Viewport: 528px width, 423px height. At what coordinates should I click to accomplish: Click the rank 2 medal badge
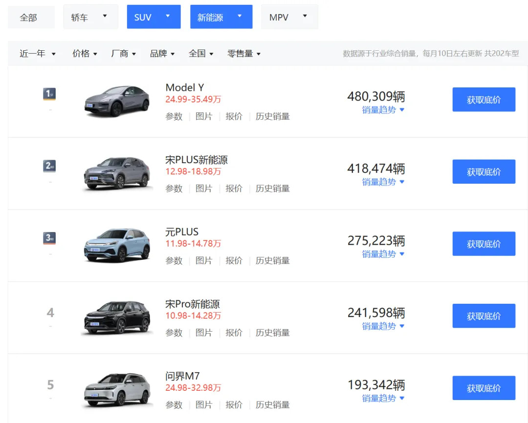point(49,166)
